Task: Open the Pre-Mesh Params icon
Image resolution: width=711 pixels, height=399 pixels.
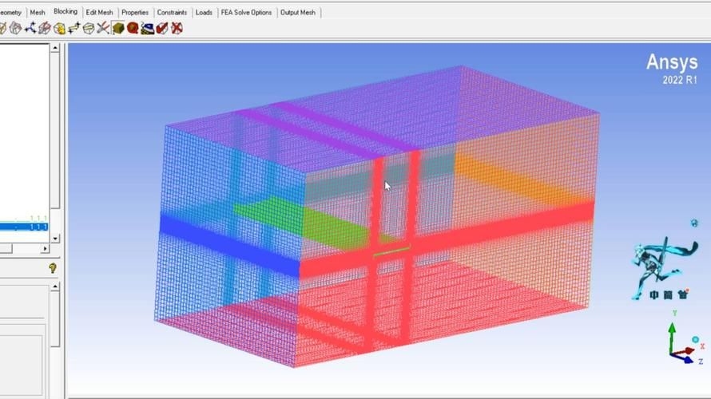Action: tap(118, 29)
